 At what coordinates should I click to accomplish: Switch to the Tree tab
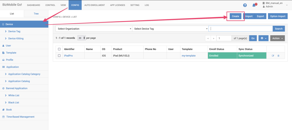tap(36, 13)
